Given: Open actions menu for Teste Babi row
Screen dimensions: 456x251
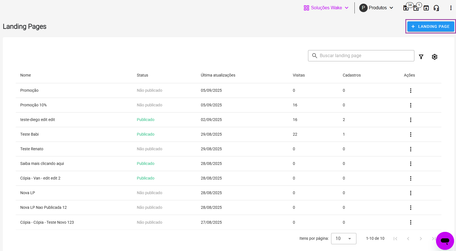Looking at the screenshot, I should pos(410,135).
